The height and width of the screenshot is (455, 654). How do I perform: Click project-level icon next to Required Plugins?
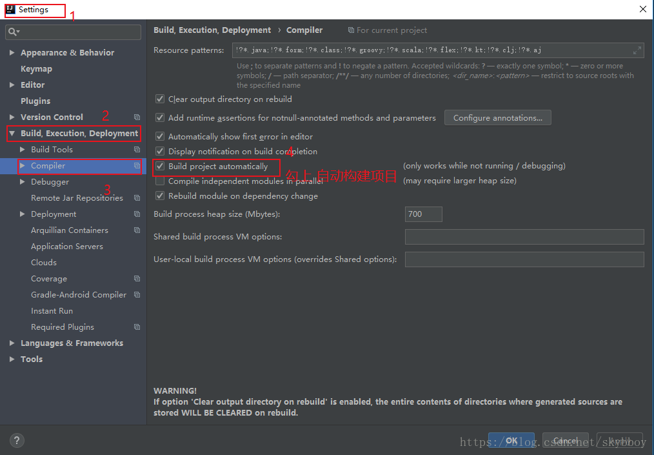click(x=137, y=327)
